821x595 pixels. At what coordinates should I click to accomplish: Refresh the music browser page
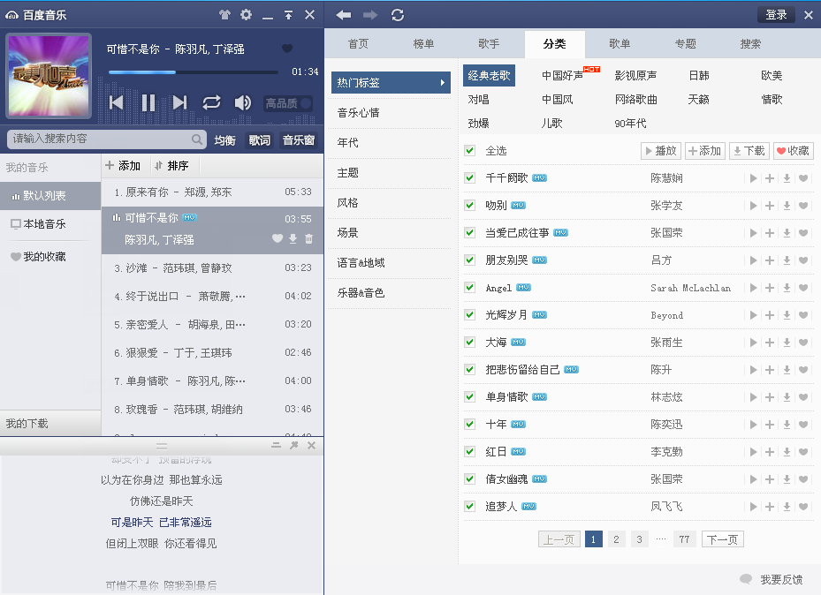(398, 15)
